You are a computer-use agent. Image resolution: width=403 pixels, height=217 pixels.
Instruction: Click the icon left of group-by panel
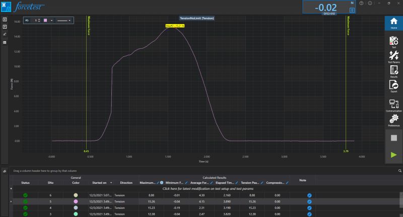pyautogui.click(x=5, y=171)
